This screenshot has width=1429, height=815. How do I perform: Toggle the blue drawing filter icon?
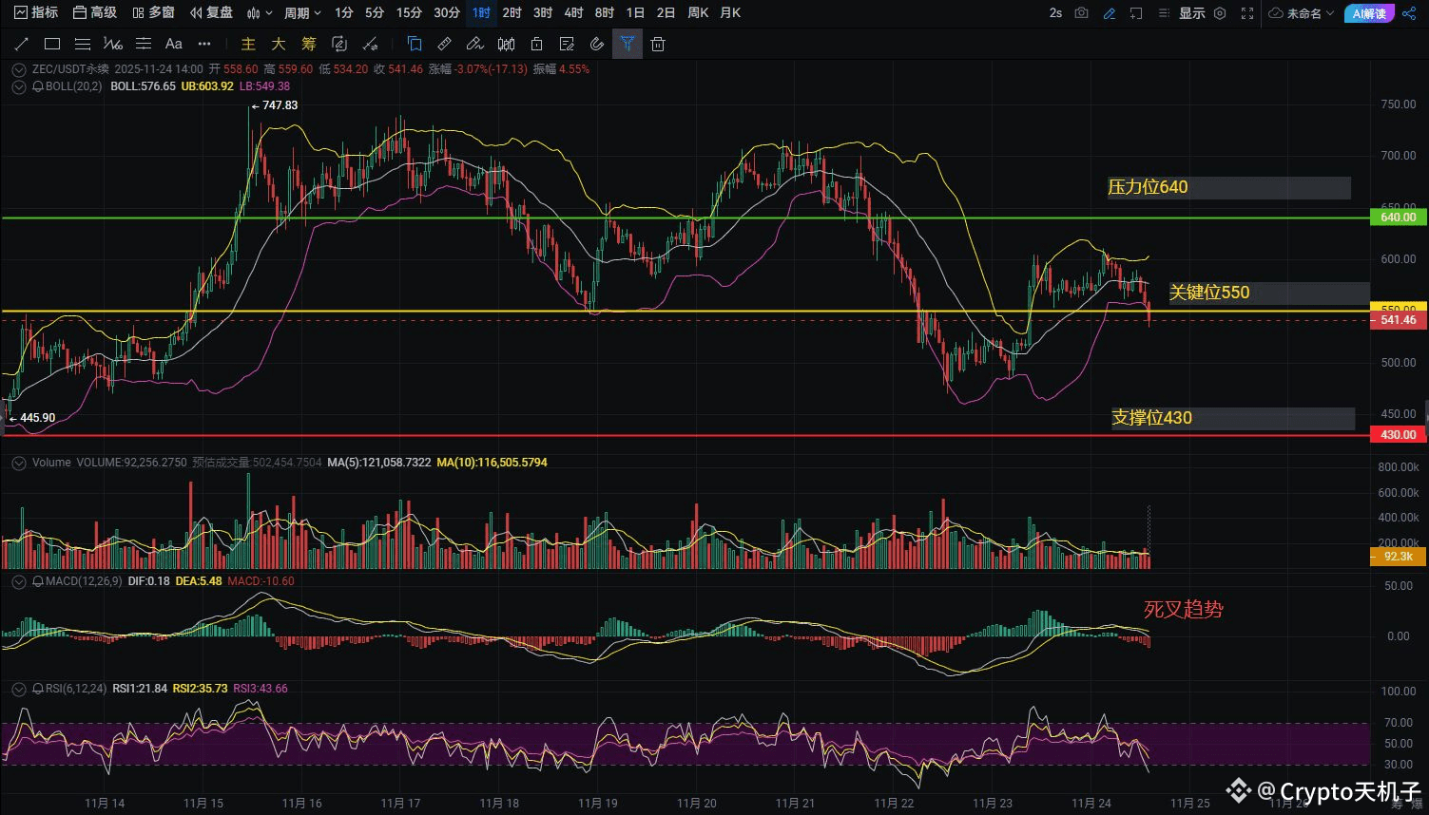(x=628, y=44)
